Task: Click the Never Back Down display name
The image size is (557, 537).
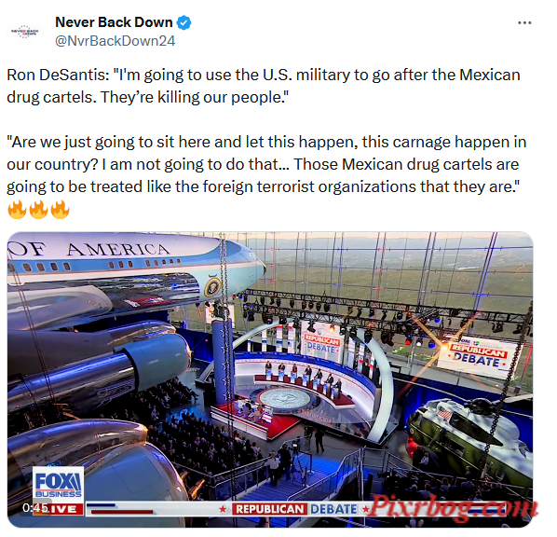Action: (x=114, y=22)
